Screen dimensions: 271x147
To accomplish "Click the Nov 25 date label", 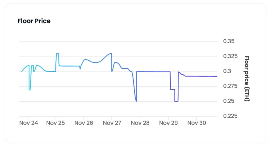I will click(x=55, y=123).
